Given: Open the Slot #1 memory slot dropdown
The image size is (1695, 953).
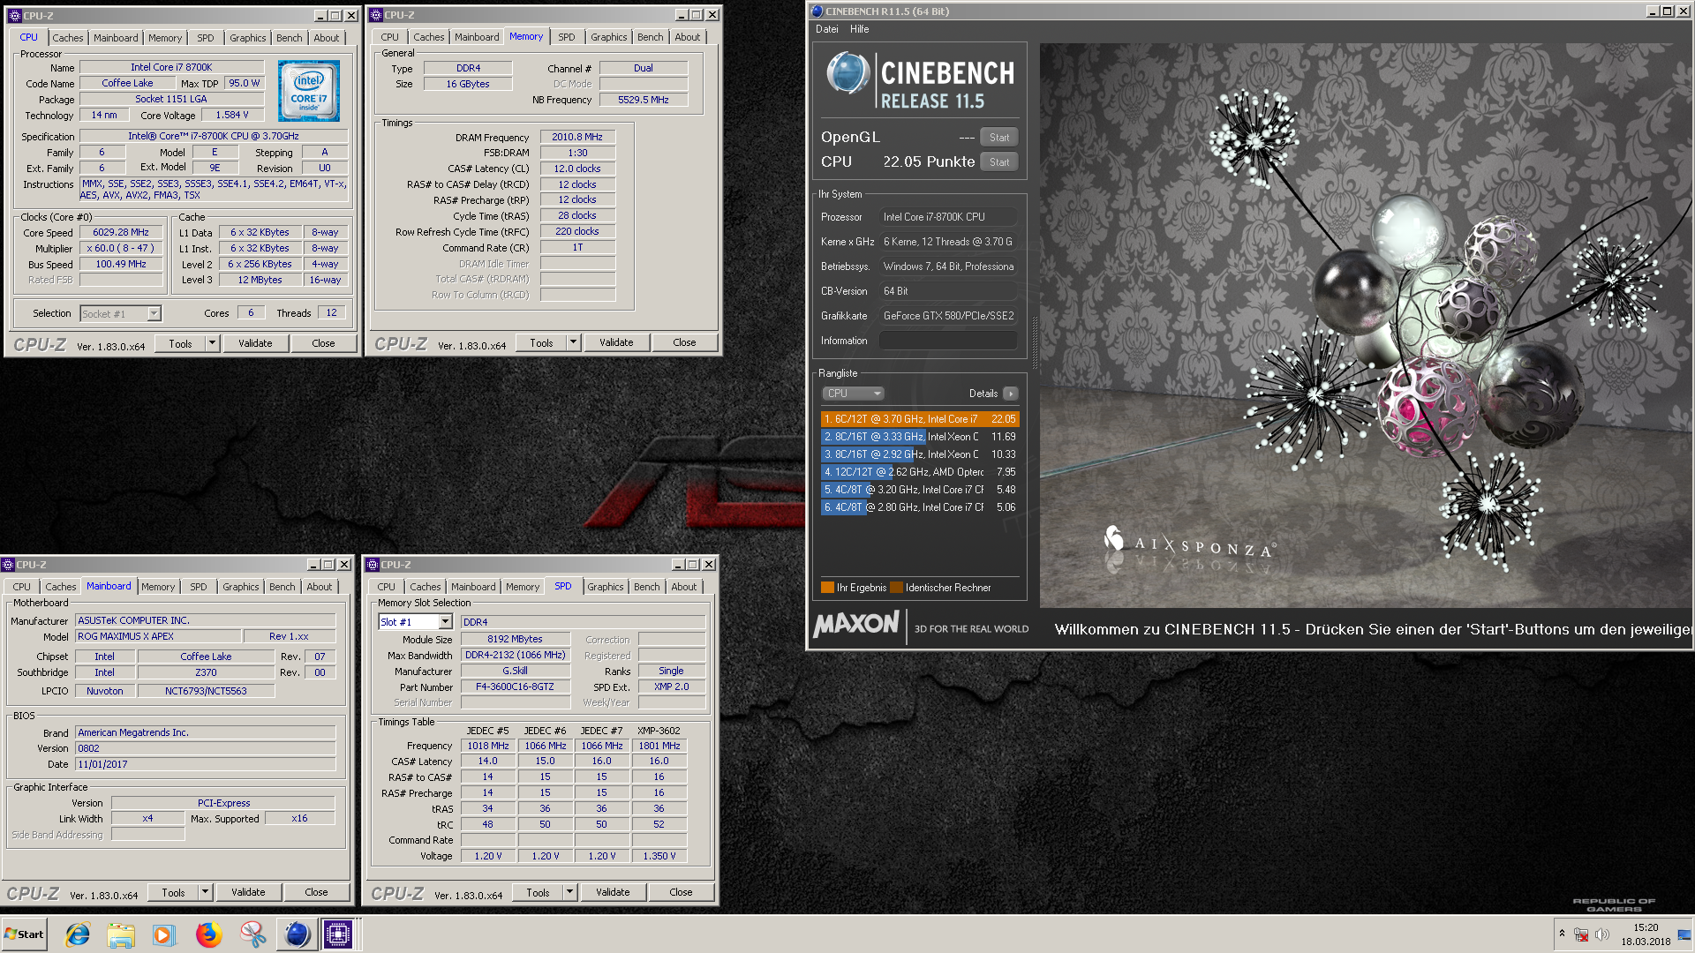Looking at the screenshot, I should click(x=415, y=622).
